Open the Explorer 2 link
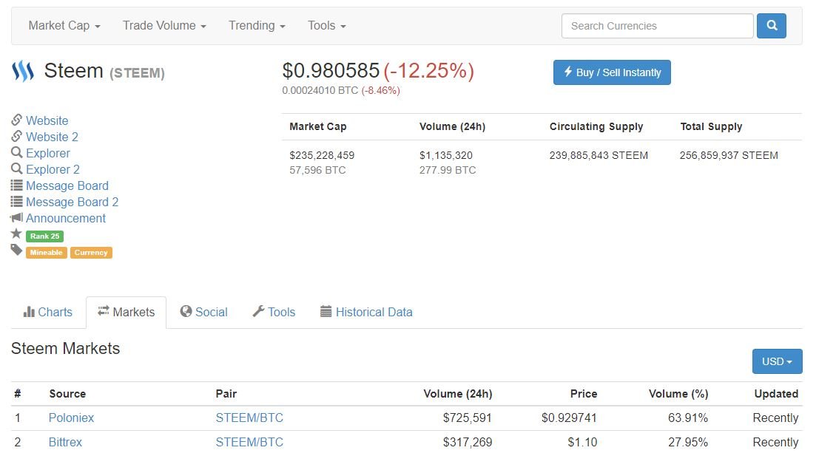This screenshot has height=453, width=836. (53, 169)
